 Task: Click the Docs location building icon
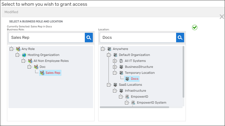coord(127,79)
